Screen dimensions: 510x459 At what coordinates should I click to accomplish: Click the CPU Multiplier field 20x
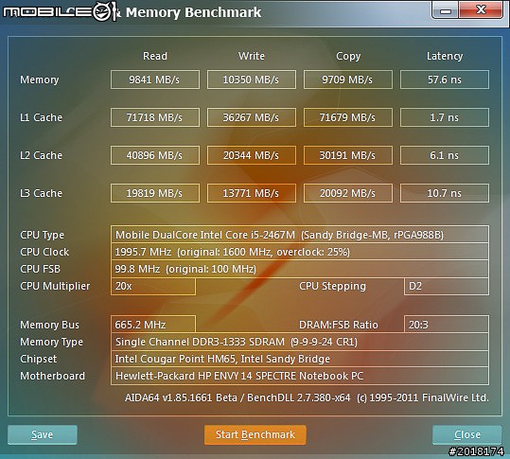coord(153,286)
